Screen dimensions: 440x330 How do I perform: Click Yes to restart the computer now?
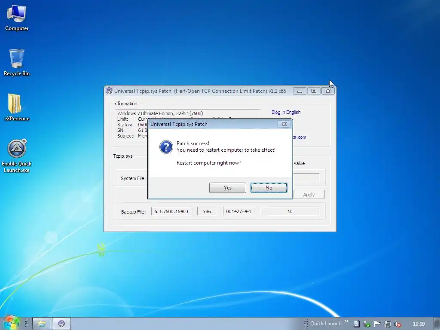point(228,188)
